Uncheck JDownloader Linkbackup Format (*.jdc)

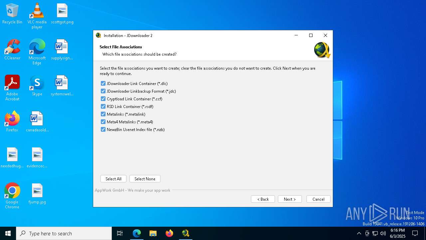tap(103, 91)
